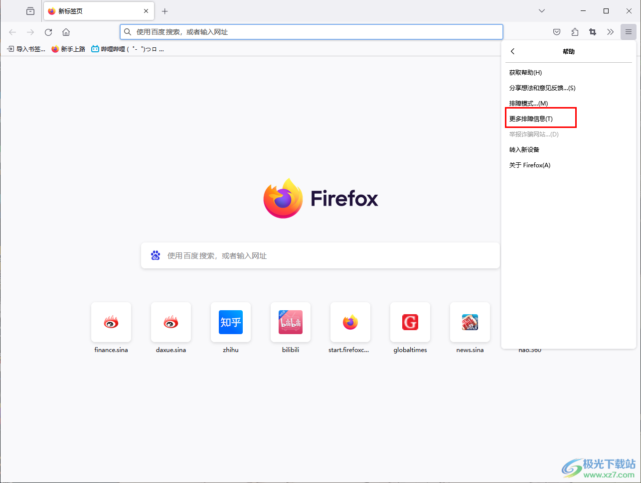The image size is (641, 483).
Task: Go back from the 帮助 submenu
Action: pos(512,51)
